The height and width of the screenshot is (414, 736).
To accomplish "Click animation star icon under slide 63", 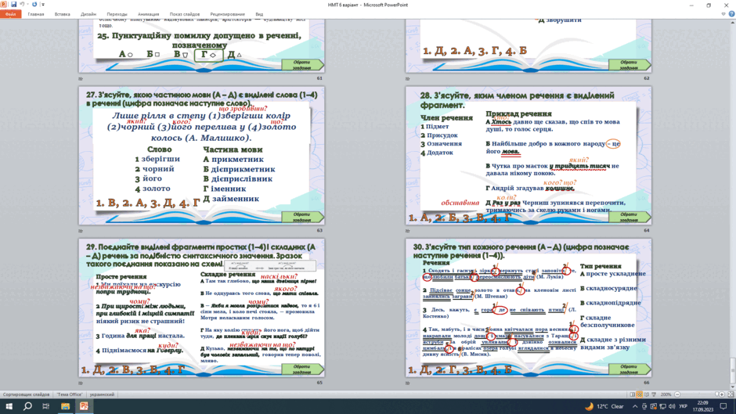I will [x=81, y=230].
